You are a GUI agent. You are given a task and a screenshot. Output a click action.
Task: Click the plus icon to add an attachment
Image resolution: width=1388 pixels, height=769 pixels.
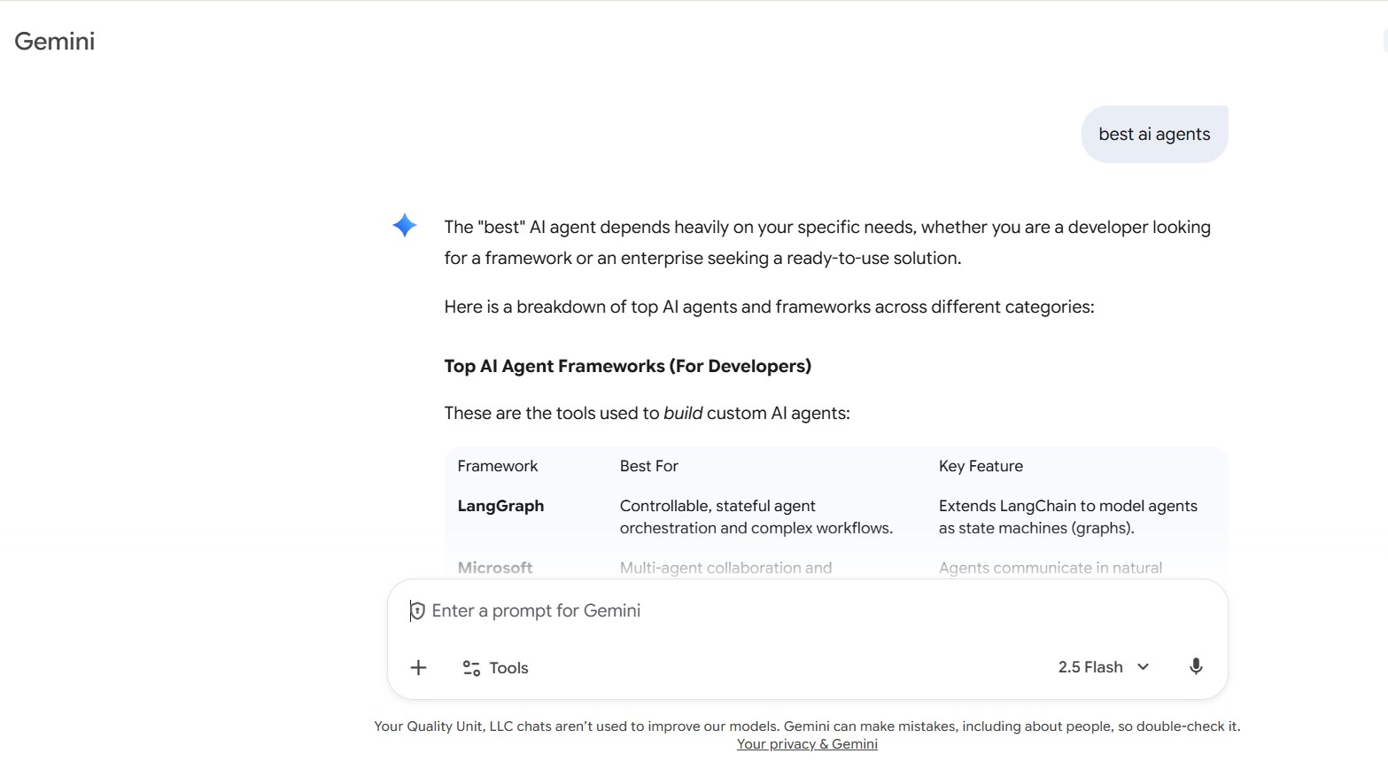pyautogui.click(x=418, y=667)
